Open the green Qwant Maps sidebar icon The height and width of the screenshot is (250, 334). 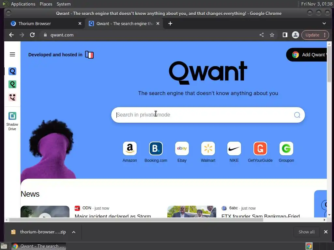[12, 84]
